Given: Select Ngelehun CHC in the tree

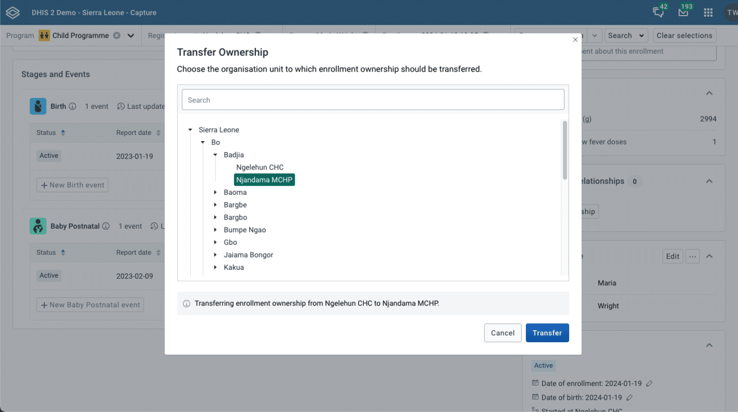Looking at the screenshot, I should coord(259,167).
